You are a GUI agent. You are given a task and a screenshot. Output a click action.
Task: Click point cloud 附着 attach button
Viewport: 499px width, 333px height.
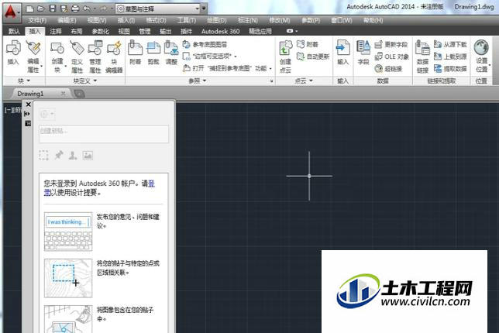[308, 44]
